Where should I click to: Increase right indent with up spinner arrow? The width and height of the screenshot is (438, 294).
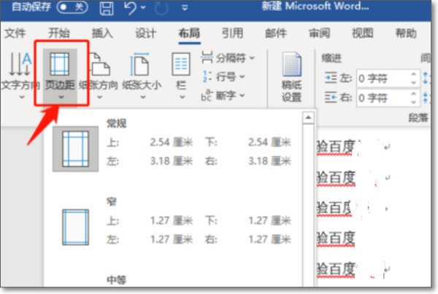(x=414, y=94)
